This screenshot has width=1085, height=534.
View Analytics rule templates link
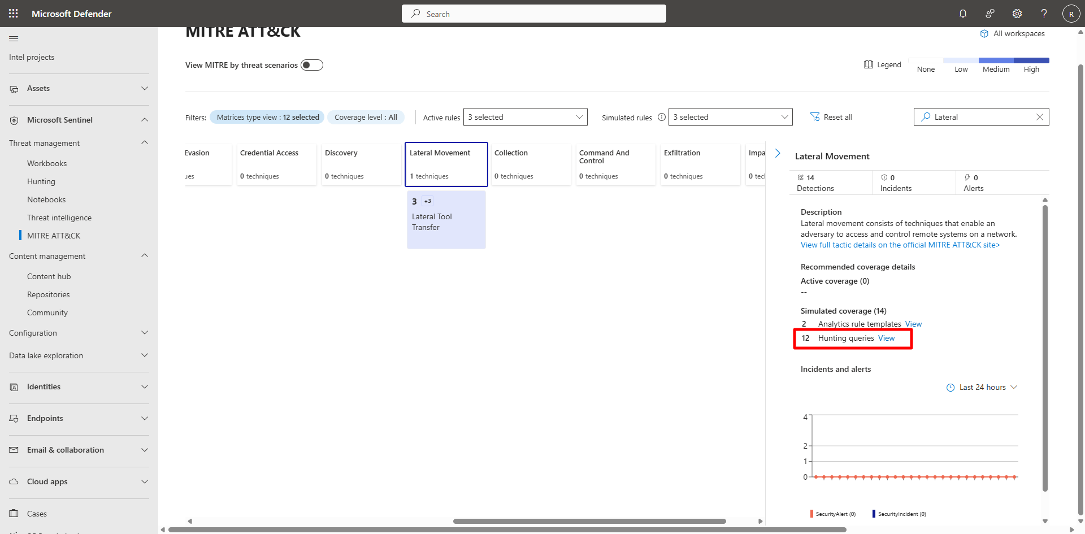[913, 324]
